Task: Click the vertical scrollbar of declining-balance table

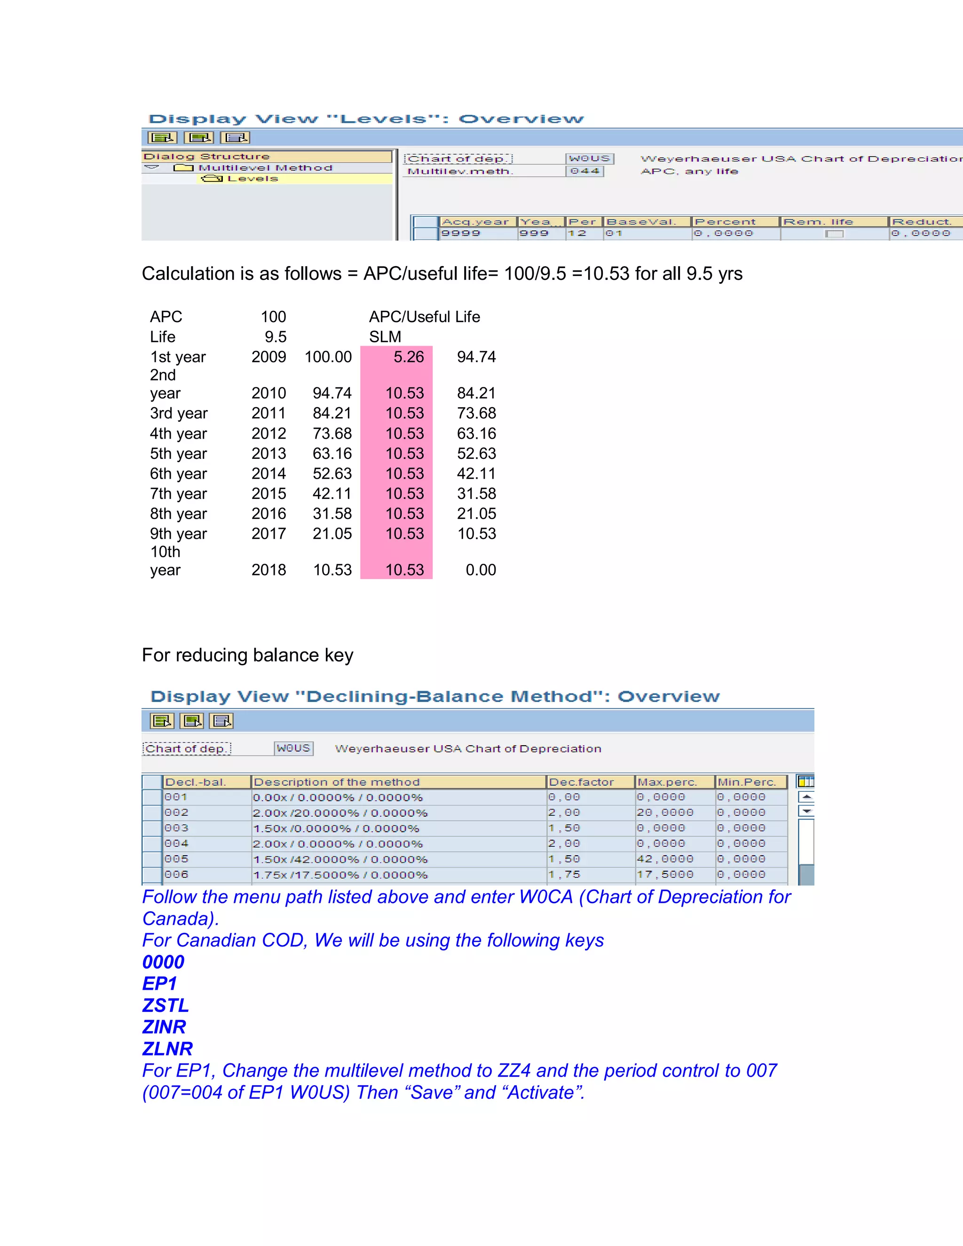Action: click(806, 851)
